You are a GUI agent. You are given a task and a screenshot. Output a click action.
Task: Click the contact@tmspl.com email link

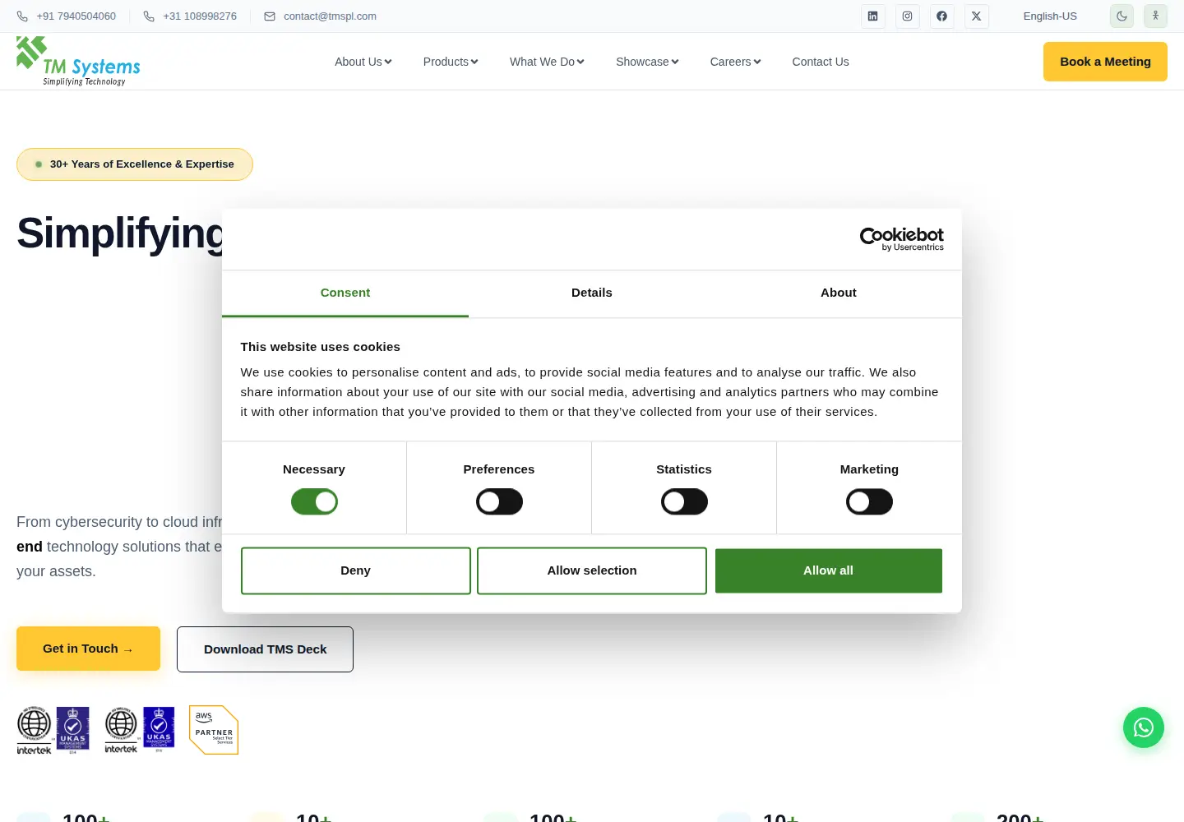tap(330, 16)
